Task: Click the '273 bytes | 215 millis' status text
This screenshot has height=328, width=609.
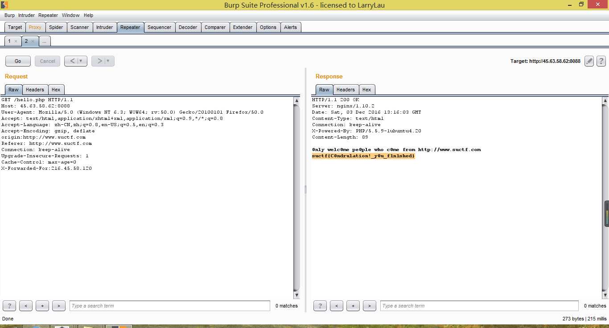Action: click(584, 319)
